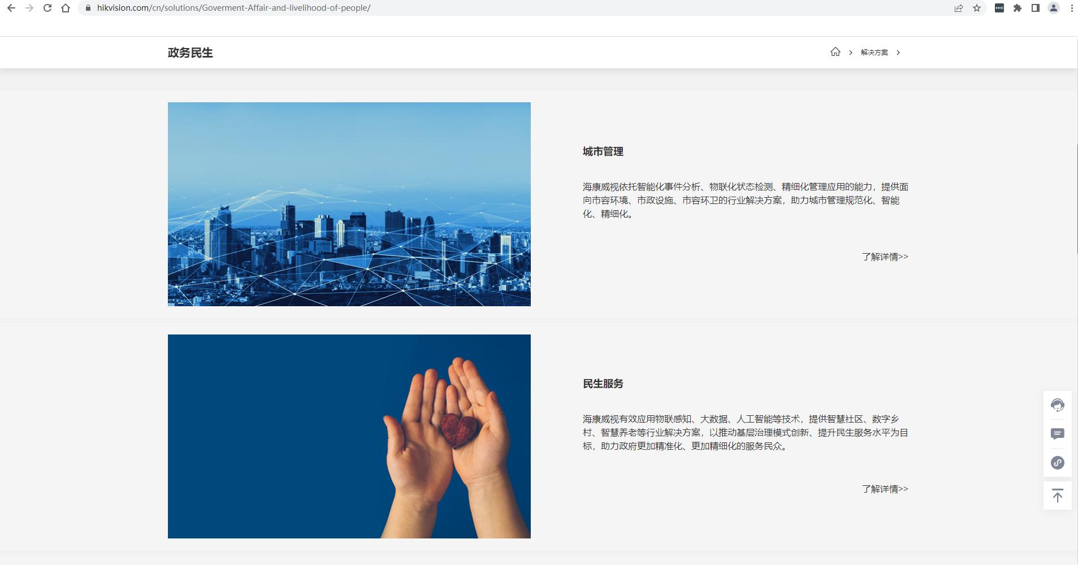
Task: Toggle the bookmark star for this page
Action: pyautogui.click(x=976, y=8)
